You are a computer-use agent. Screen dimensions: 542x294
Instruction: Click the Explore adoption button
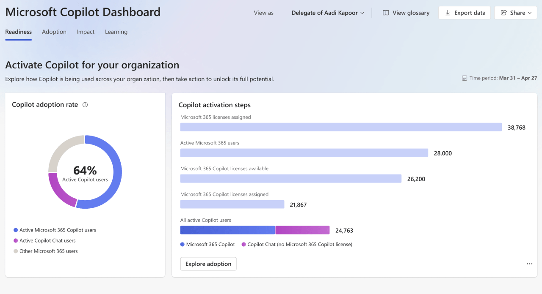(208, 264)
